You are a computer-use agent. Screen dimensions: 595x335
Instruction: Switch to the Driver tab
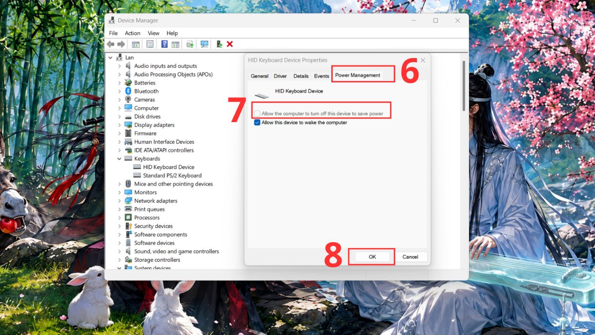pos(280,76)
